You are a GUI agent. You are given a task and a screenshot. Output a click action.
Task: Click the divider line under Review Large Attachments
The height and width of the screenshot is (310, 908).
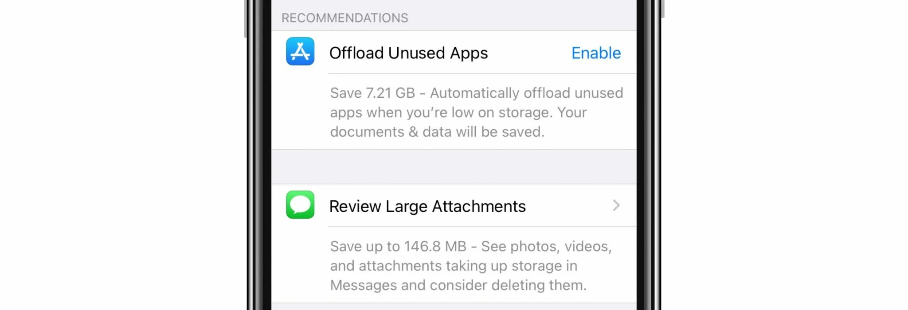click(482, 227)
